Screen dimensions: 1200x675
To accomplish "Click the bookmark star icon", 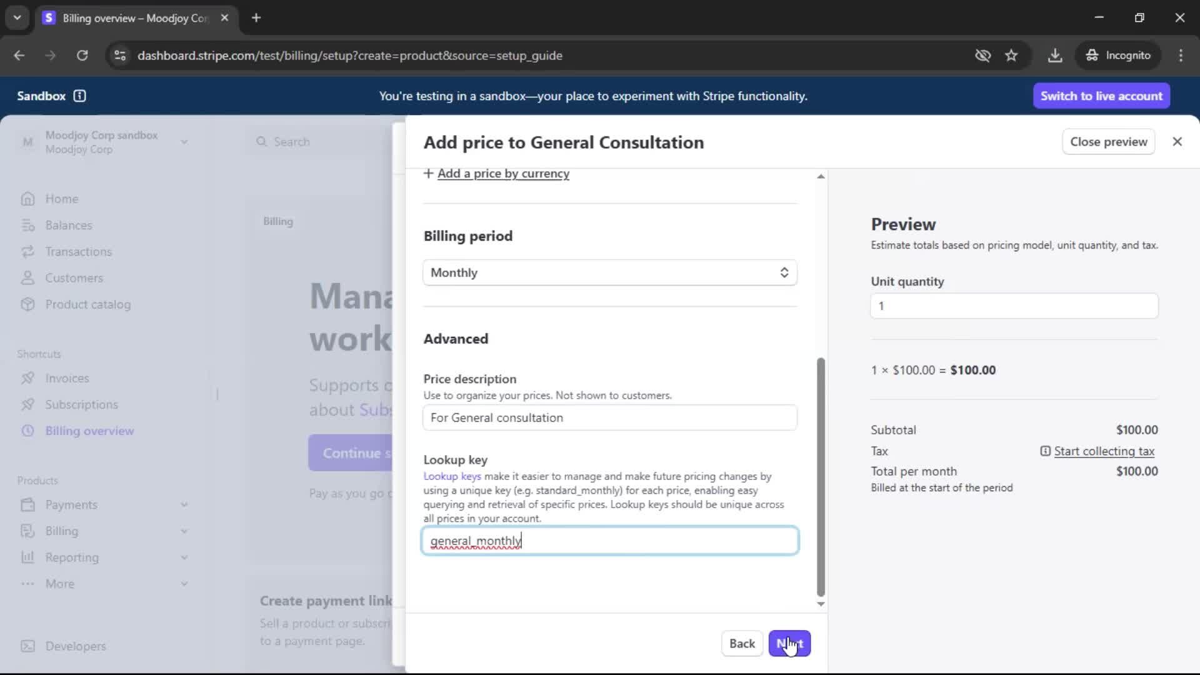I will [1011, 56].
